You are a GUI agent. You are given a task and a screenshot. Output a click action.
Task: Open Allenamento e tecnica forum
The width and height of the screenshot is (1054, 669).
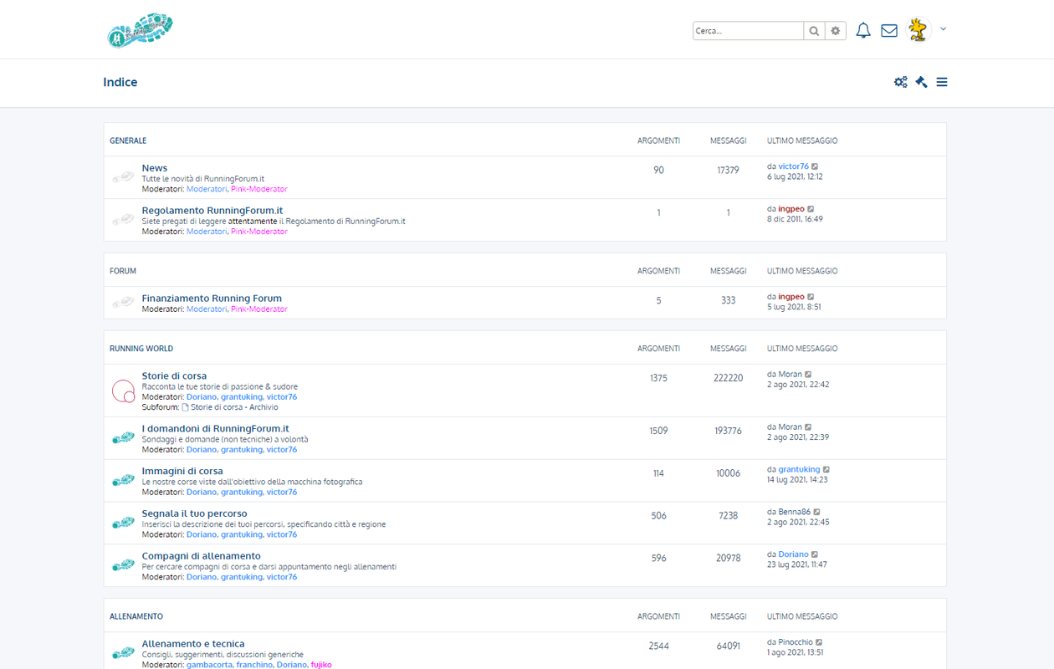pos(193,644)
